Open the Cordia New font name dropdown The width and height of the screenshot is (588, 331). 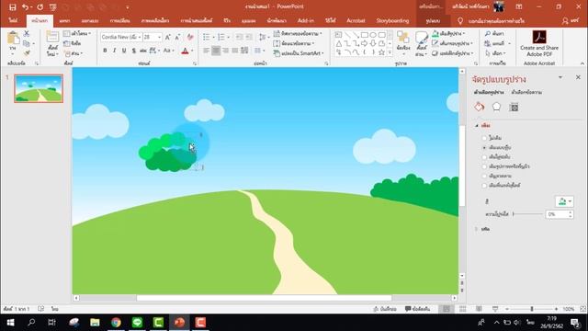(140, 37)
